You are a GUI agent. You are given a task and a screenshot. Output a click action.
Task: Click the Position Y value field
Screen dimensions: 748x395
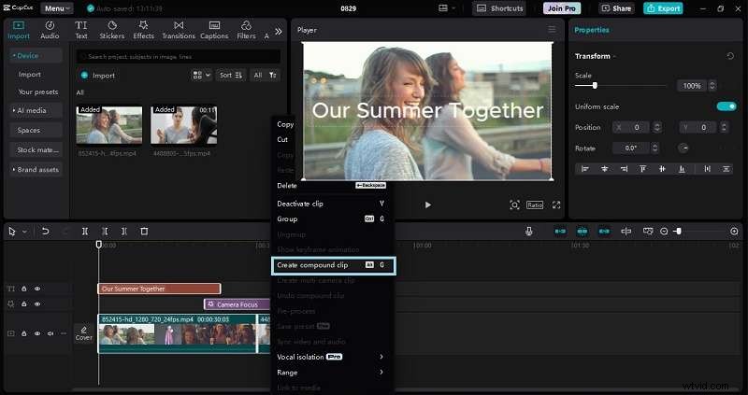pos(703,127)
